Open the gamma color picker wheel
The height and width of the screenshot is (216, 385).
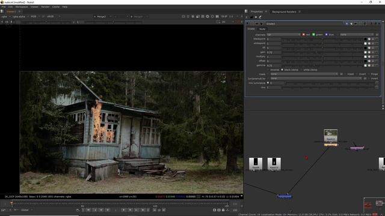[369, 65]
